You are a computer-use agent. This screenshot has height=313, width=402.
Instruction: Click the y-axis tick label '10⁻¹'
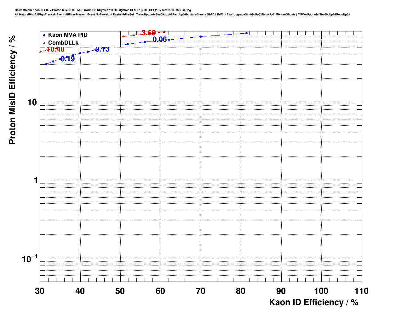30,259
